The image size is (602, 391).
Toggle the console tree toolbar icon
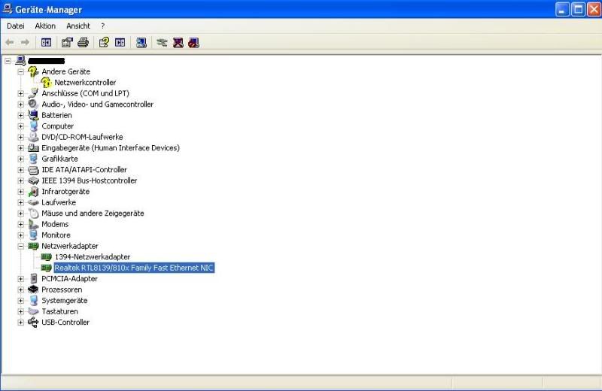point(46,42)
